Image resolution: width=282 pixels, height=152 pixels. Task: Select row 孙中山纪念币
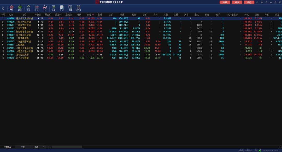tap(141, 55)
